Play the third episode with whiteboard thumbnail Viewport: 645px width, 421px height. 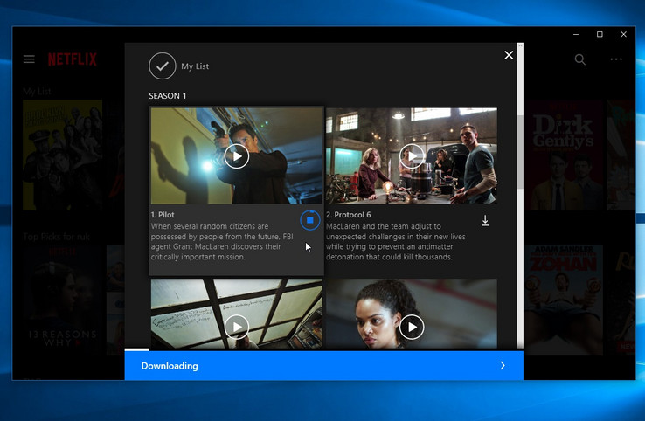pos(237,327)
